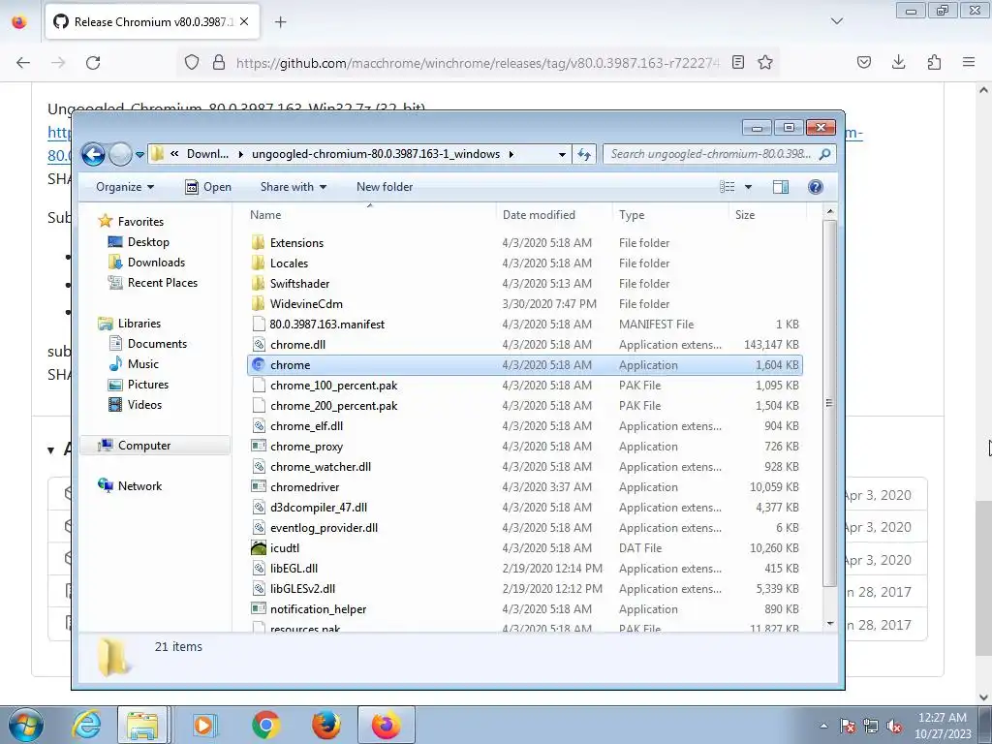The width and height of the screenshot is (992, 744).
Task: Select the chrome_proxy application icon
Action: 258,446
